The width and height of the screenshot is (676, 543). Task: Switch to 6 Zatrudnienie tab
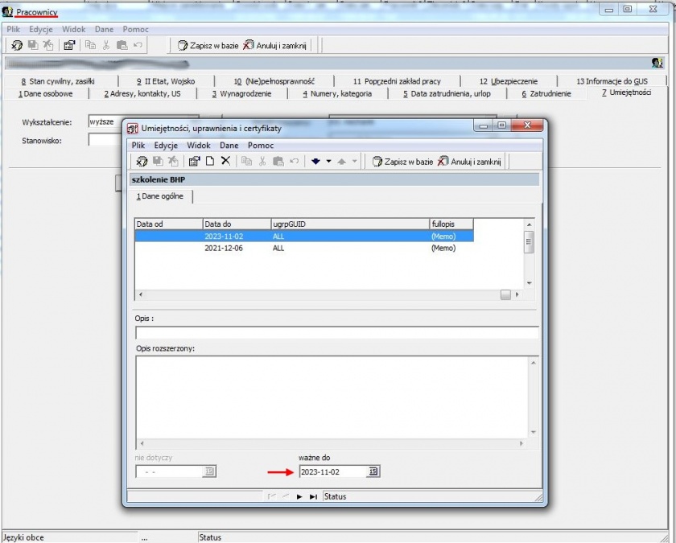pyautogui.click(x=546, y=93)
